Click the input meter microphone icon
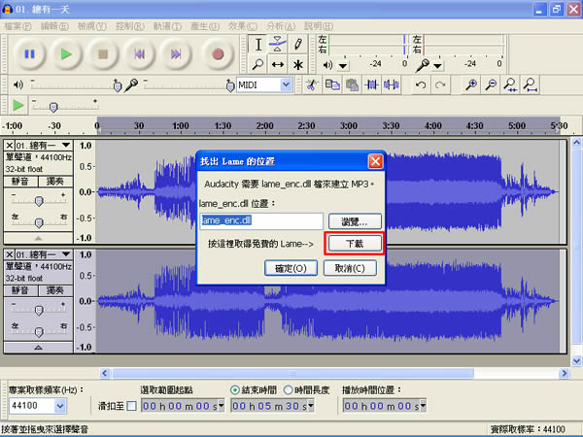The width and height of the screenshot is (583, 437). click(423, 65)
